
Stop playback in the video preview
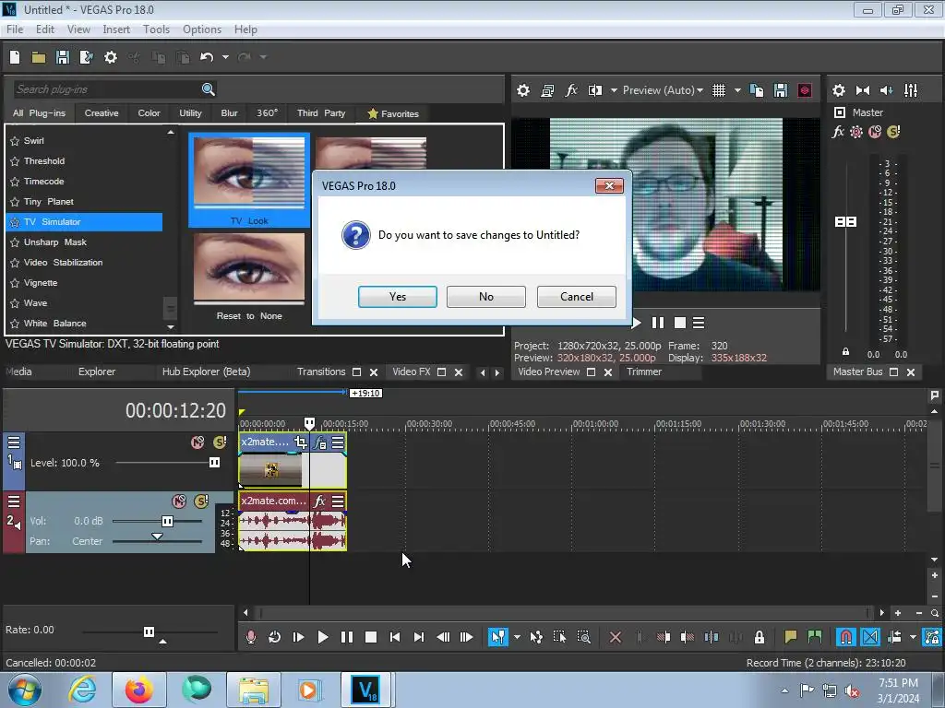[x=680, y=323]
